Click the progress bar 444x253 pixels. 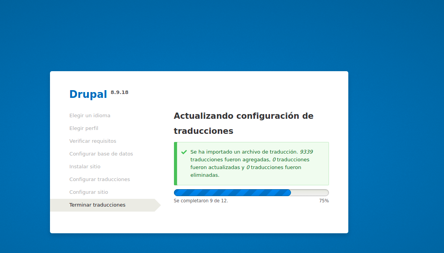point(251,192)
